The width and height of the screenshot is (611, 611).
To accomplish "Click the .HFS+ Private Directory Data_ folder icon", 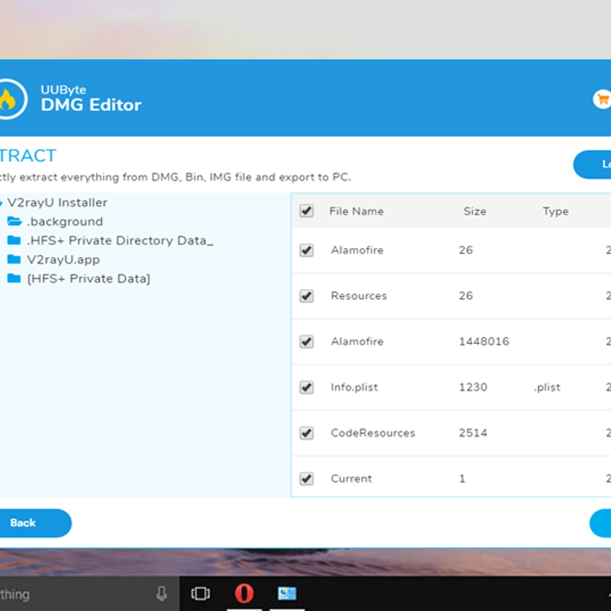I will 14,240.
